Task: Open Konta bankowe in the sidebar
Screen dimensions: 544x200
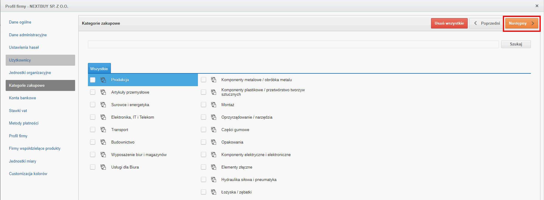Action: point(22,98)
